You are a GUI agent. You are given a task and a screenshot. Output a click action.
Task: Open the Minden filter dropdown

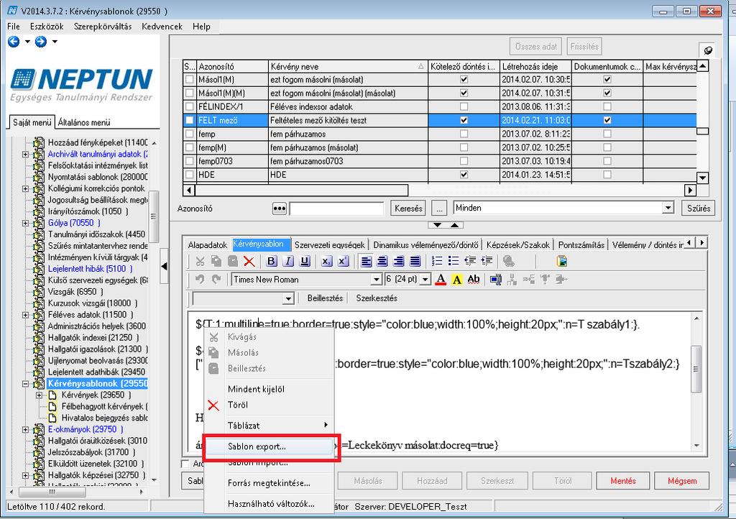click(668, 208)
